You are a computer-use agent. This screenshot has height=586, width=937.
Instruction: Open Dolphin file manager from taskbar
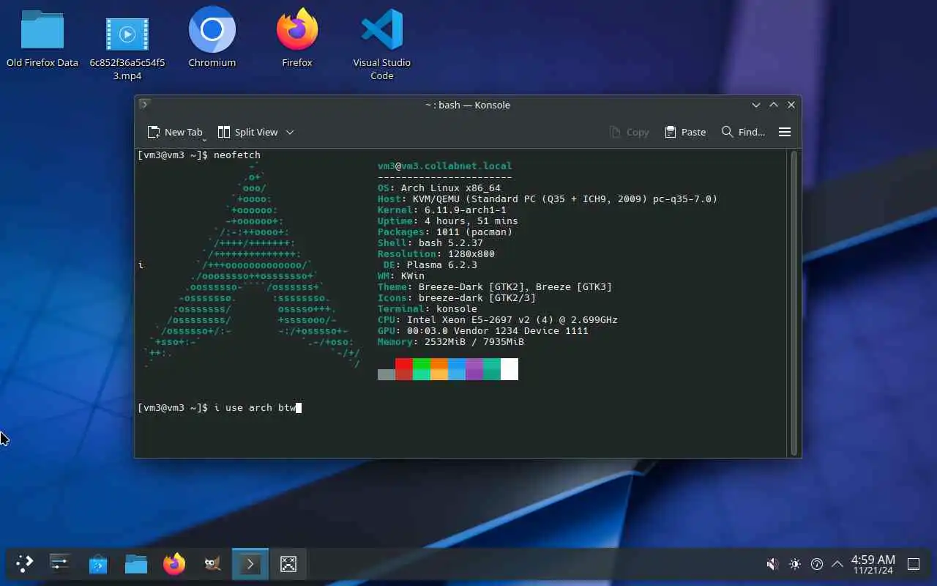click(136, 563)
